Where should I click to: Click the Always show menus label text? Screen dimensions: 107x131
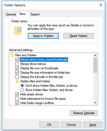click(x=33, y=64)
